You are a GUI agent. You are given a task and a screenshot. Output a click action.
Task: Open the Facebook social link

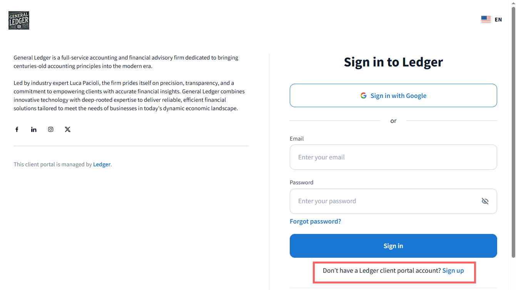[17, 129]
